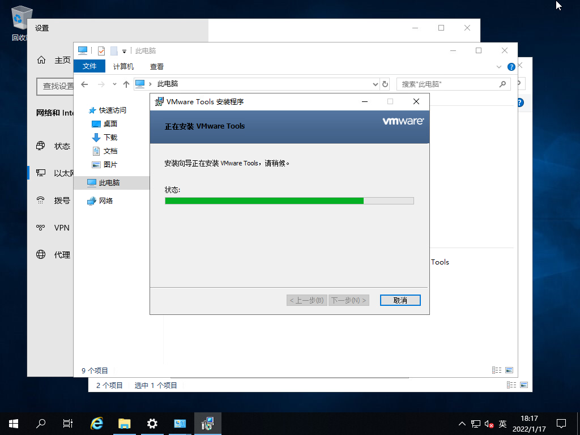Open Task View on taskbar
Image resolution: width=580 pixels, height=435 pixels.
68,424
